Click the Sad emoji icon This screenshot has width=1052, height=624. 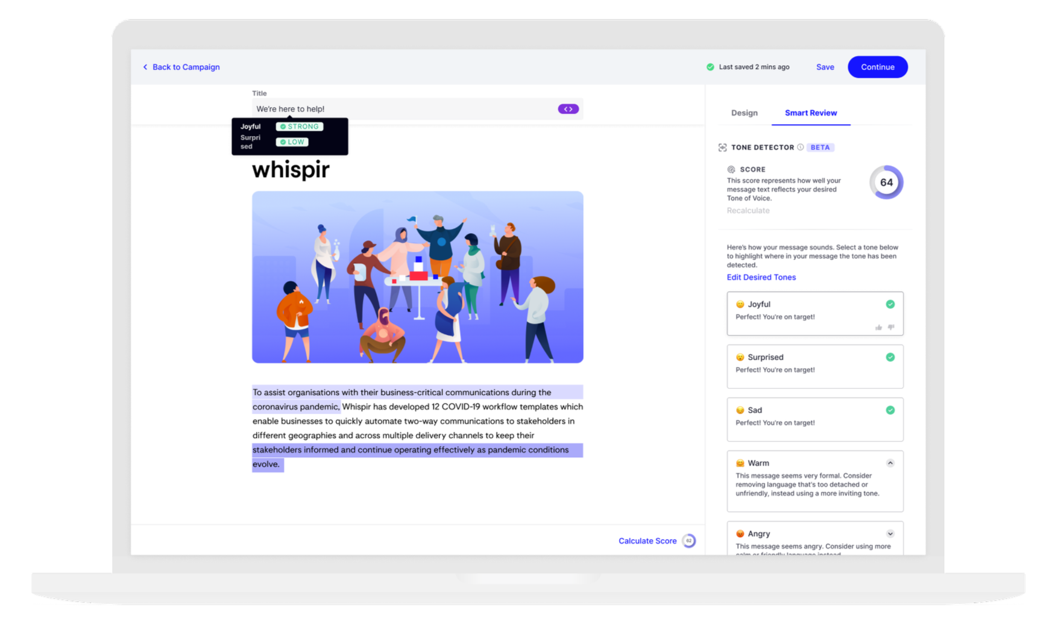click(x=740, y=410)
